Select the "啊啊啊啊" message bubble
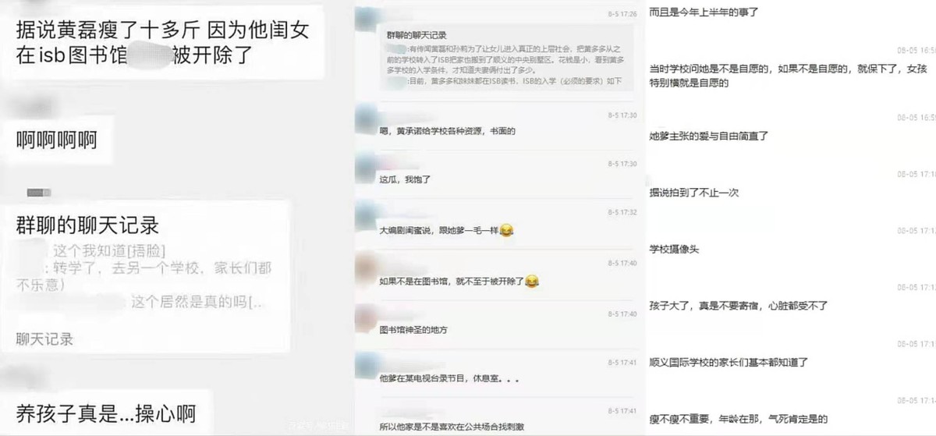The image size is (936, 436). tap(56, 140)
